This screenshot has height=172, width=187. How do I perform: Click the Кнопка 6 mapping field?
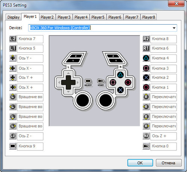(163, 49)
